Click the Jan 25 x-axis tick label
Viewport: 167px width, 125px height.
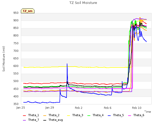tap(21, 108)
